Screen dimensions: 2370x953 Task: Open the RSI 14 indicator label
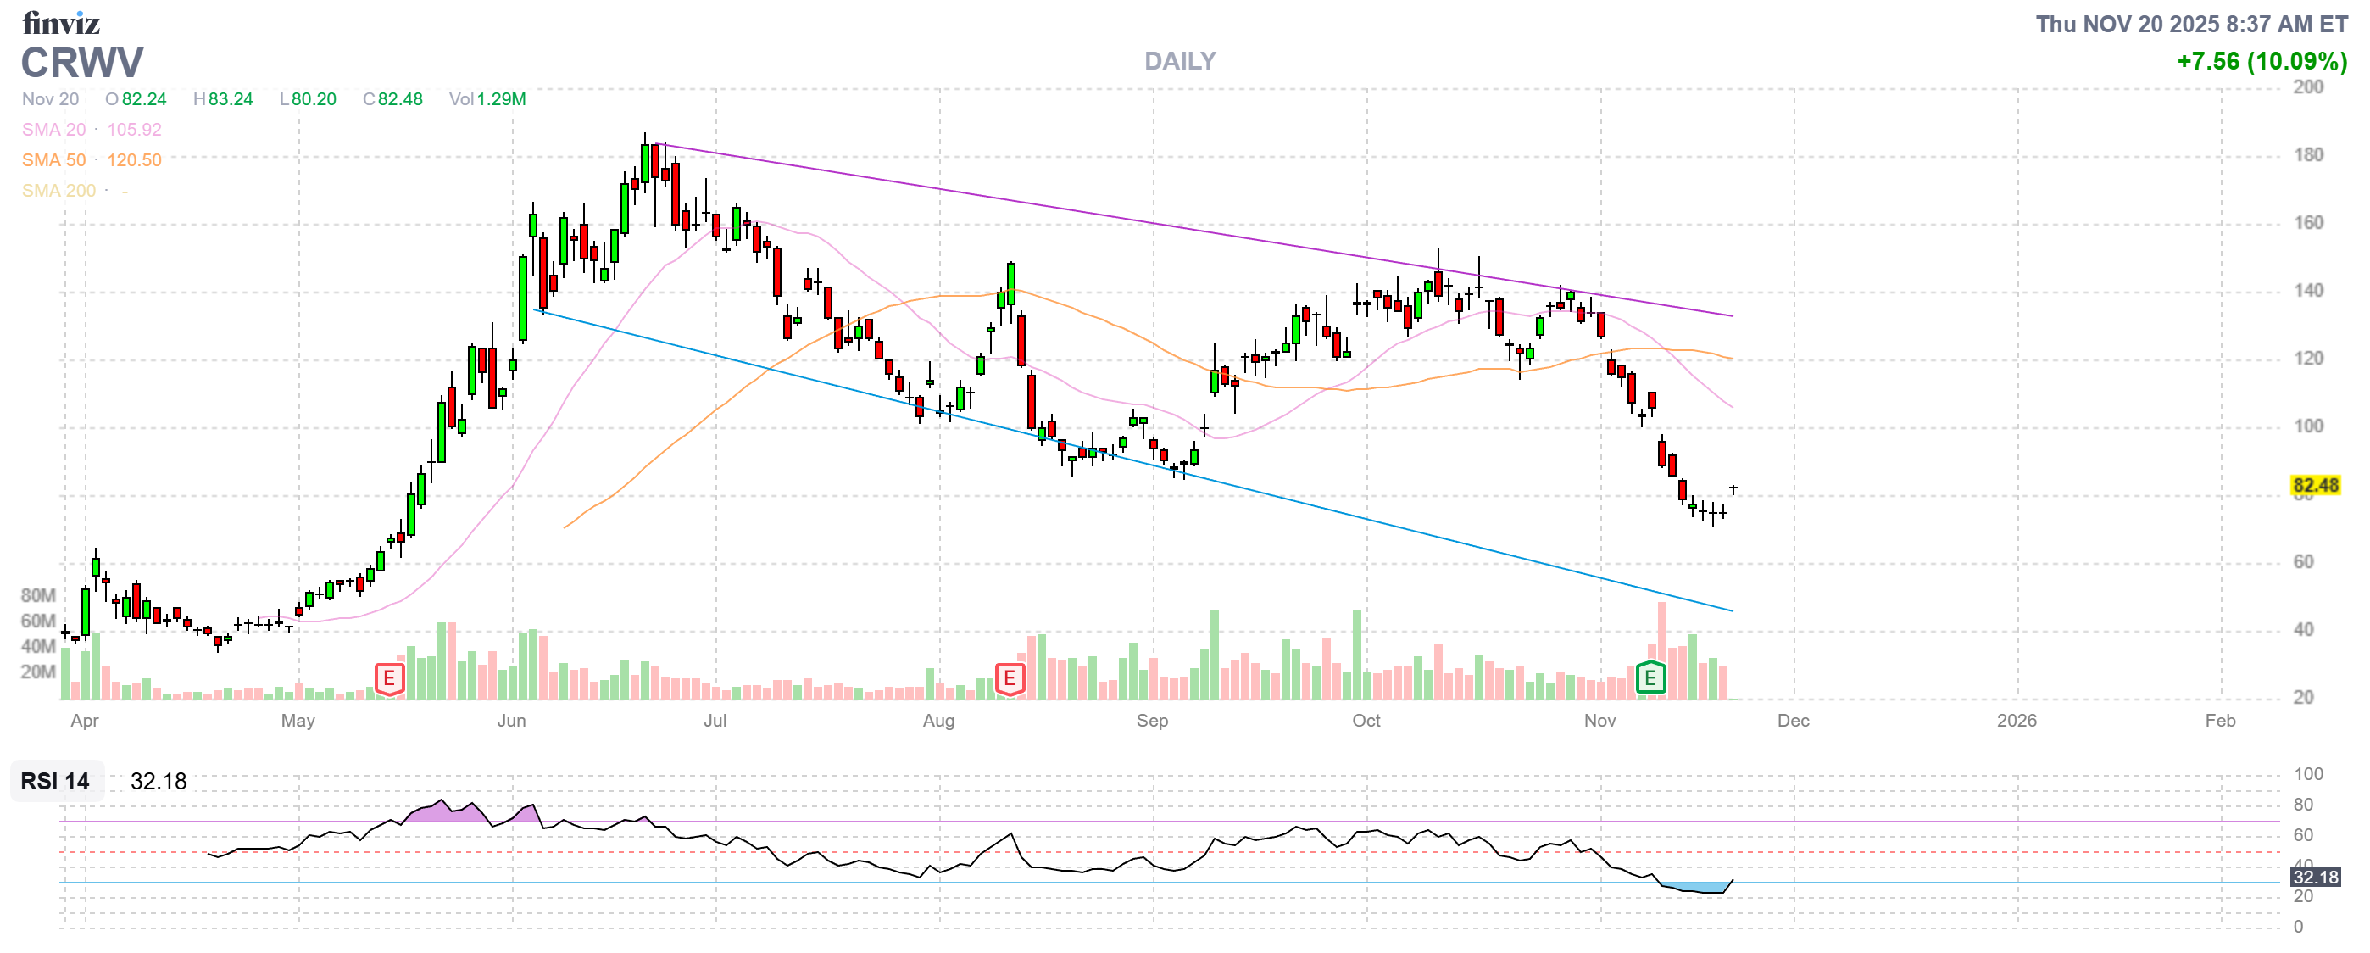pyautogui.click(x=55, y=781)
